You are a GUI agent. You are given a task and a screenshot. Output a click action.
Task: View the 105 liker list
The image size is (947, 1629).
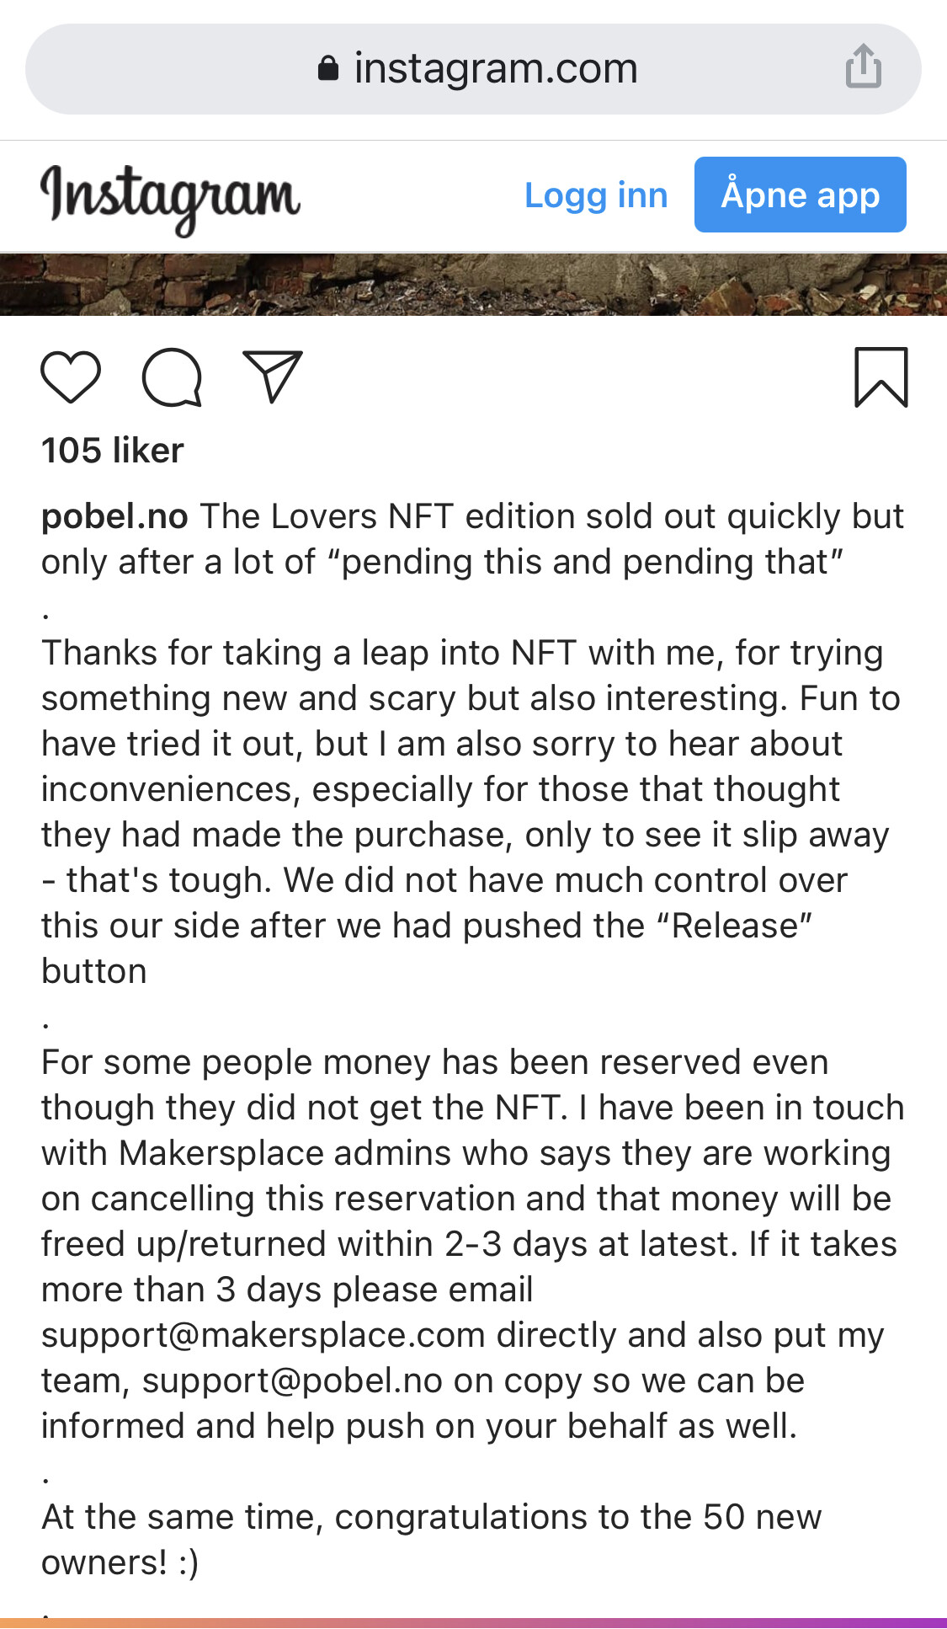tap(113, 451)
